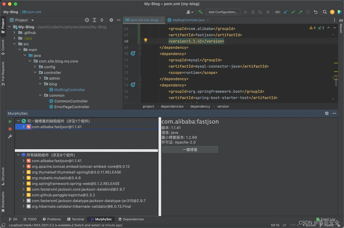Click gutter bean icon on line 75
Viewport: 344px width, 228px height.
pos(133,85)
